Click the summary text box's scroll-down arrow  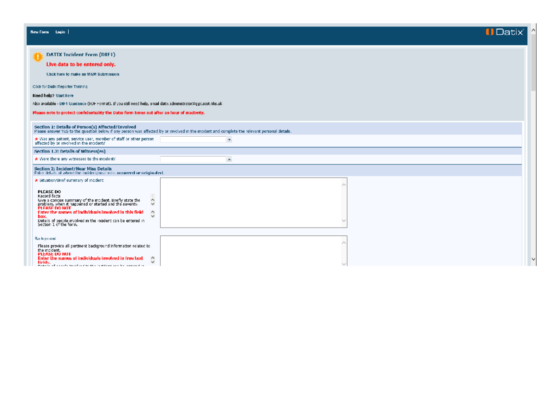[x=343, y=221]
